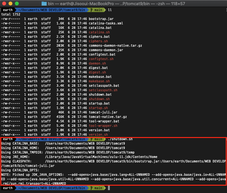Click the red file name ciphers.sh

[98, 41]
